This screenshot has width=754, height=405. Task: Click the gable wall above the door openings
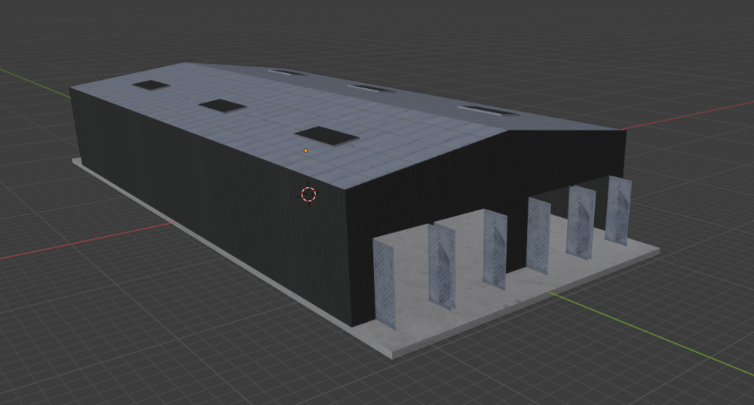490,173
